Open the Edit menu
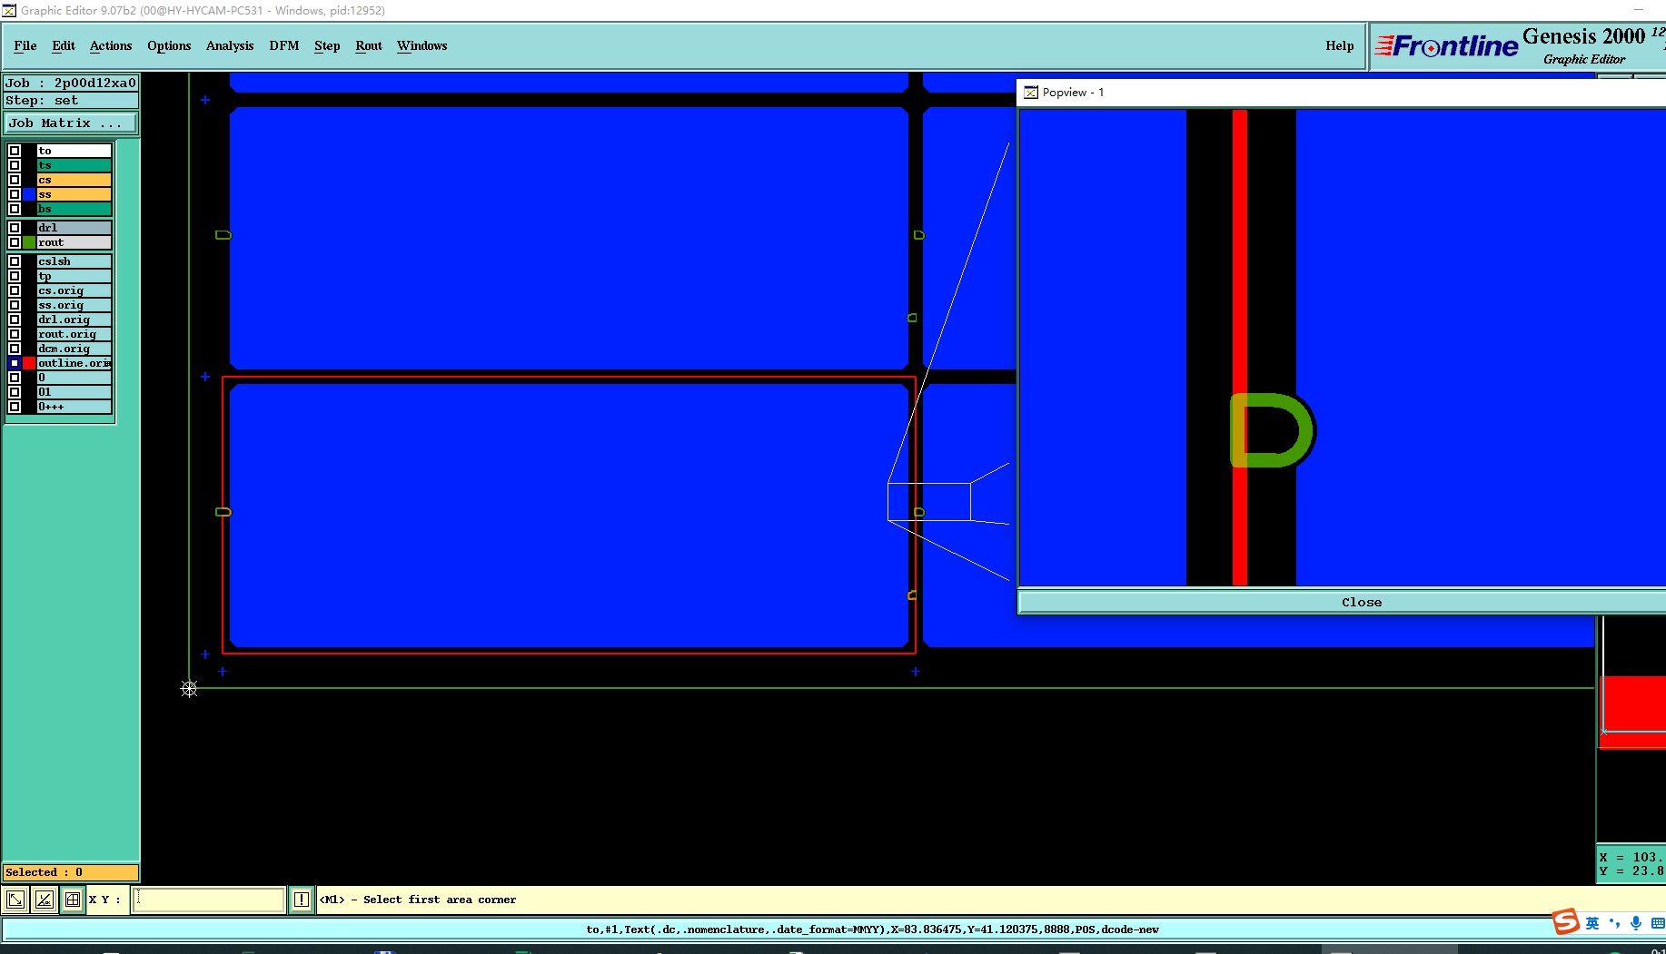 coord(64,45)
